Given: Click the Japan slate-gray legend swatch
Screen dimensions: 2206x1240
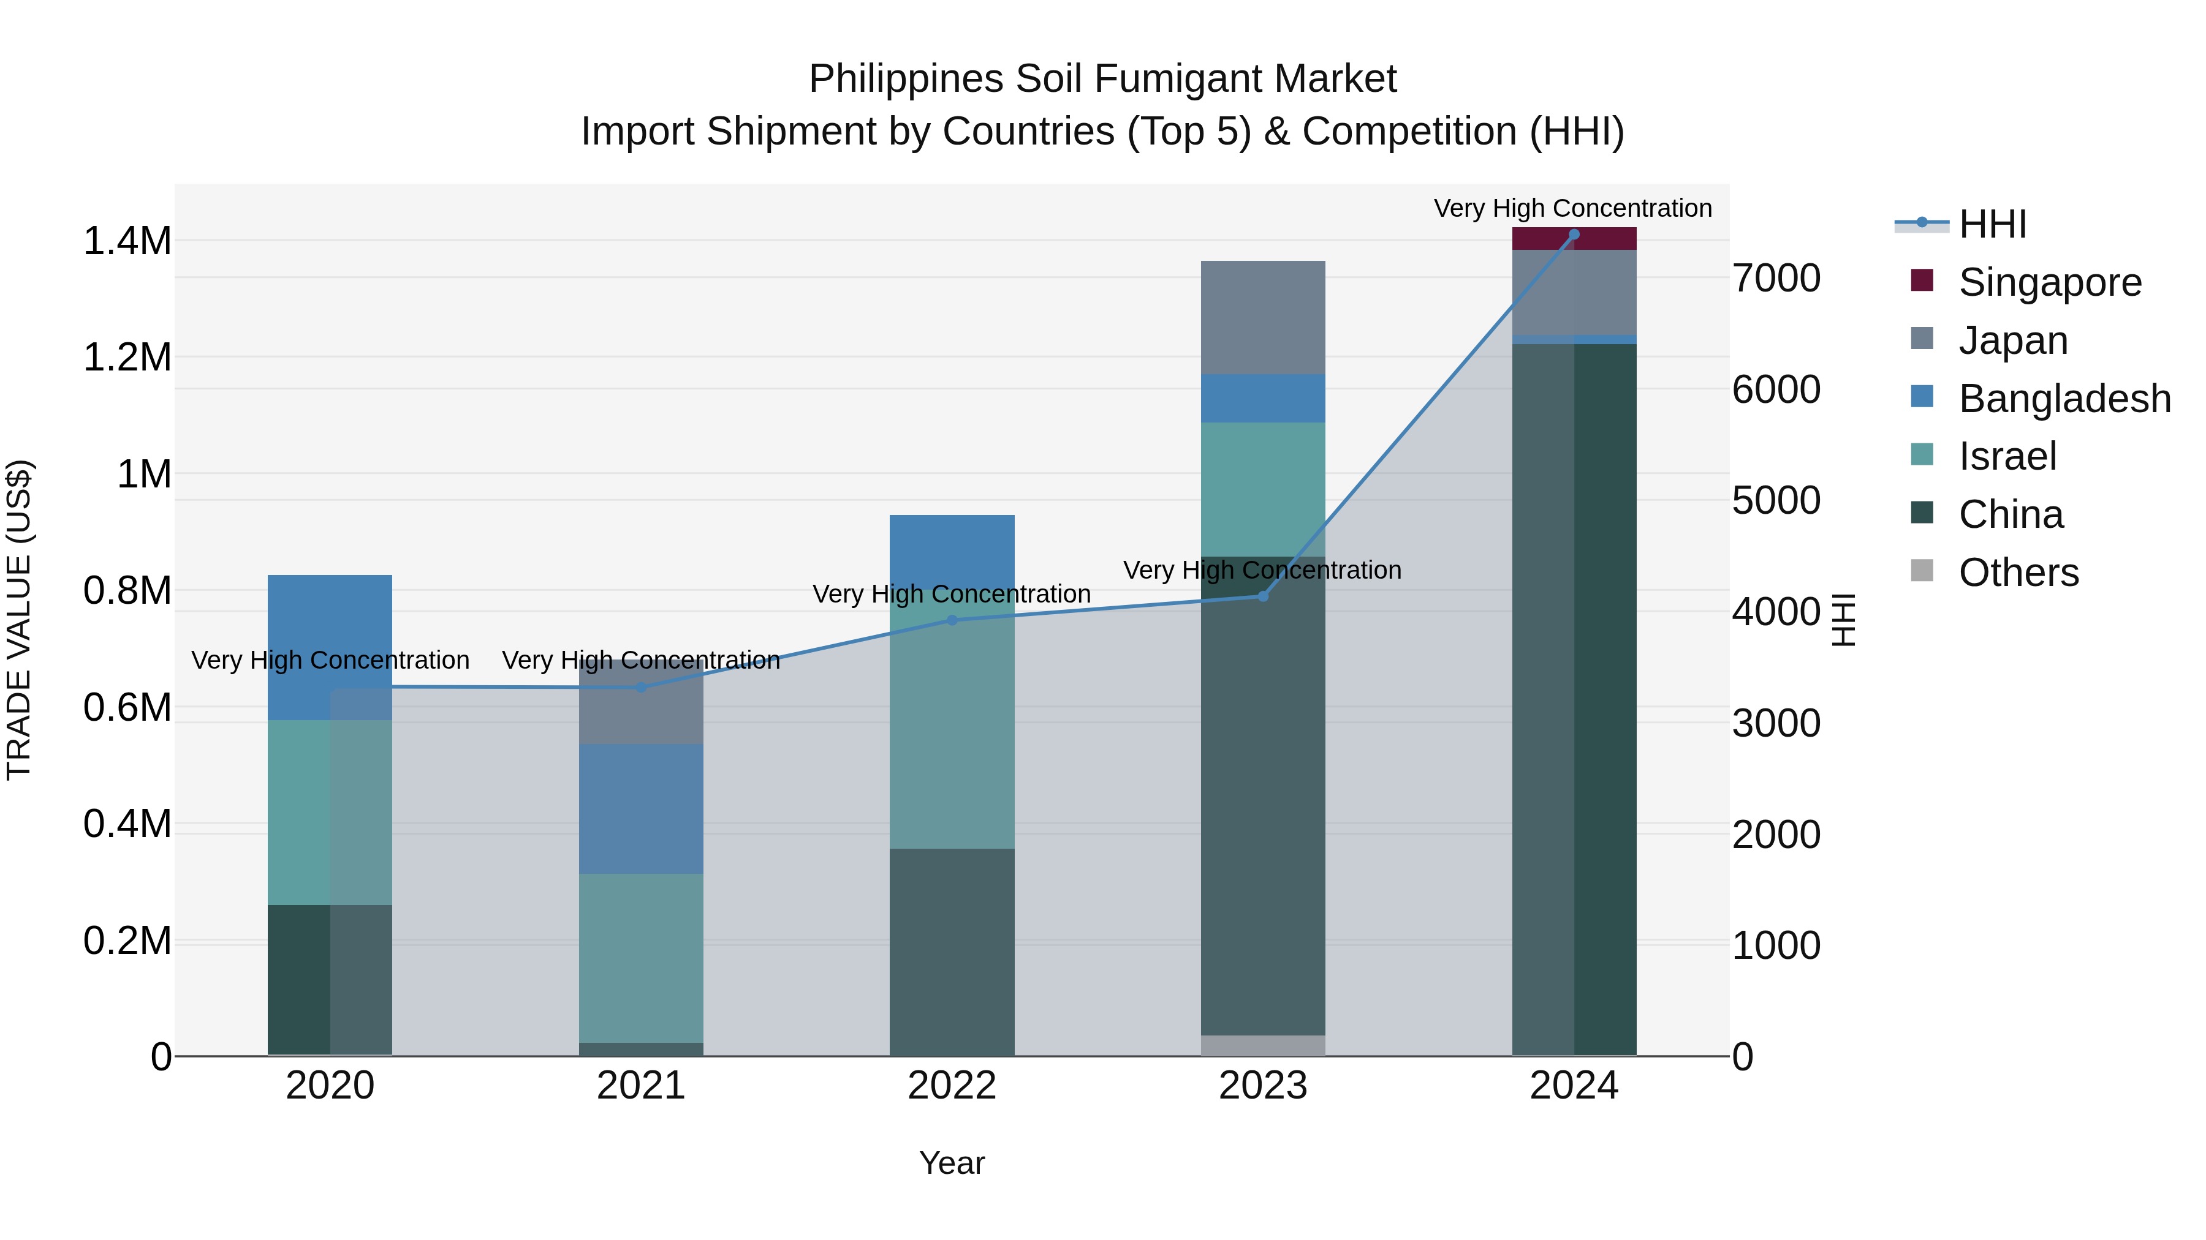Looking at the screenshot, I should [x=1922, y=338].
